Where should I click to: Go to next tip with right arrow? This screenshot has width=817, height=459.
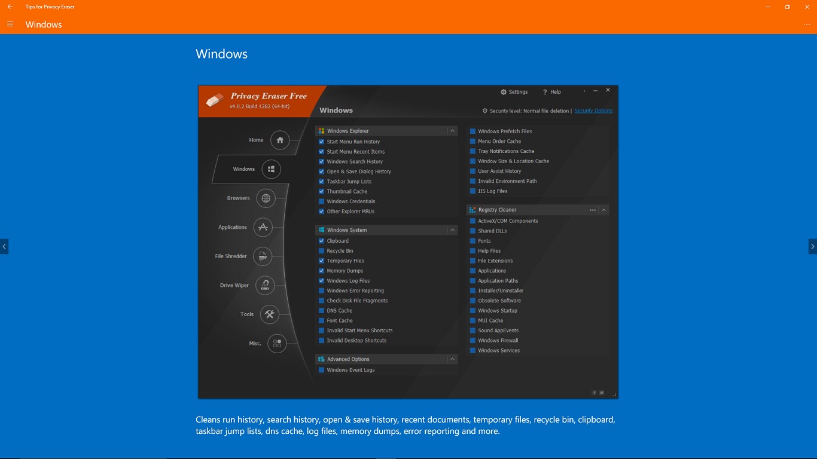tap(813, 246)
